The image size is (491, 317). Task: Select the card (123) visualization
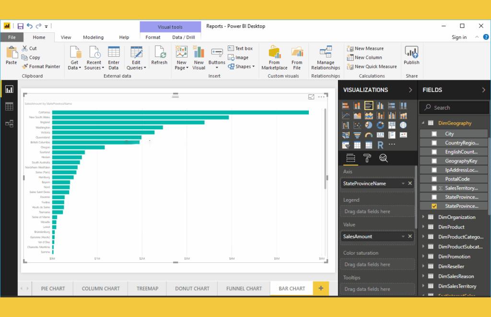click(x=380, y=135)
